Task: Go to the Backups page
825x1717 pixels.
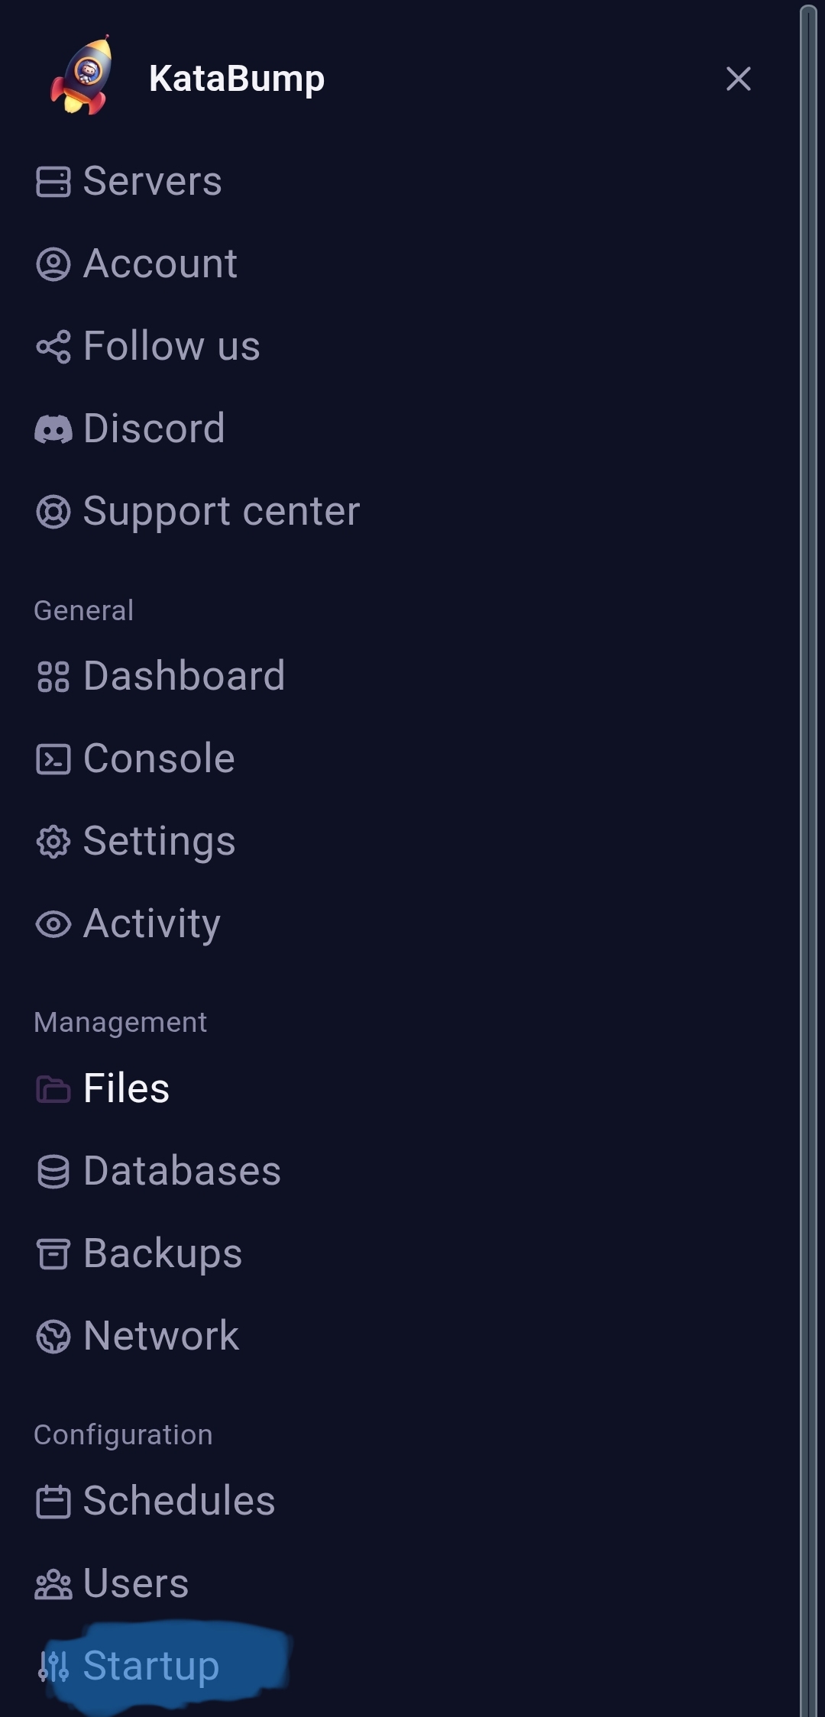Action: [x=139, y=1253]
